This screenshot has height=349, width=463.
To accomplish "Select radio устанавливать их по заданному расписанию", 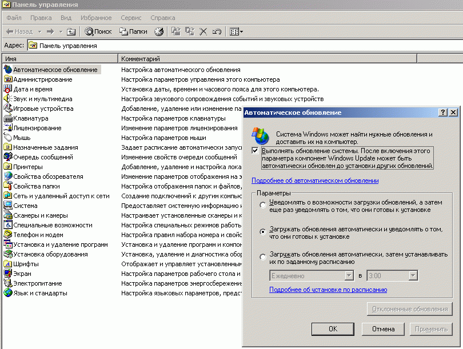I will coord(262,257).
